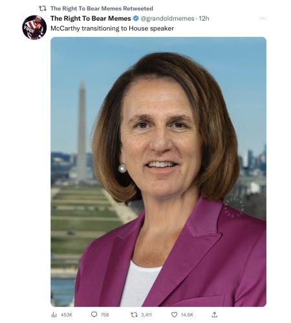
Task: Click the 453K view count
Action: point(67,315)
